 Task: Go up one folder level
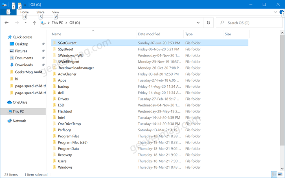(x=35, y=23)
